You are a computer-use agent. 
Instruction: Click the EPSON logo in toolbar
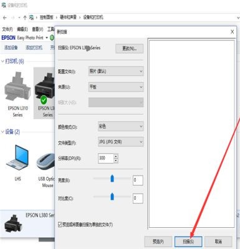[x=9, y=38]
